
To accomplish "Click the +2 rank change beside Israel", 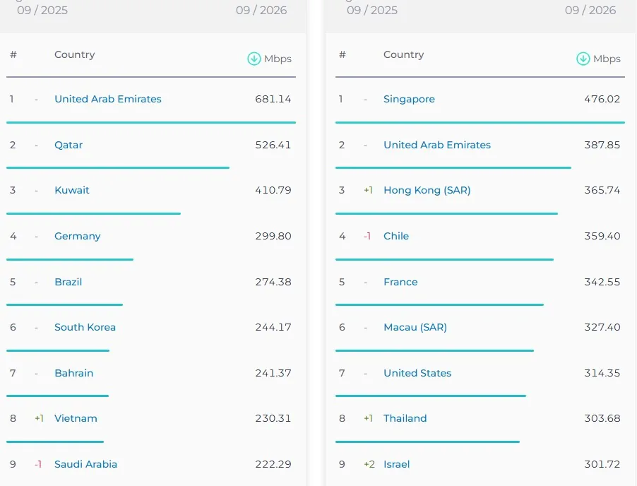I will tap(369, 464).
